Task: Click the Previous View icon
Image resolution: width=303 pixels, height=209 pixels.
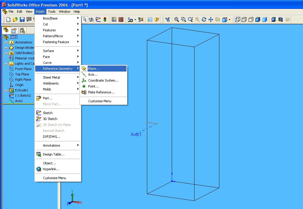Action: tap(168, 20)
